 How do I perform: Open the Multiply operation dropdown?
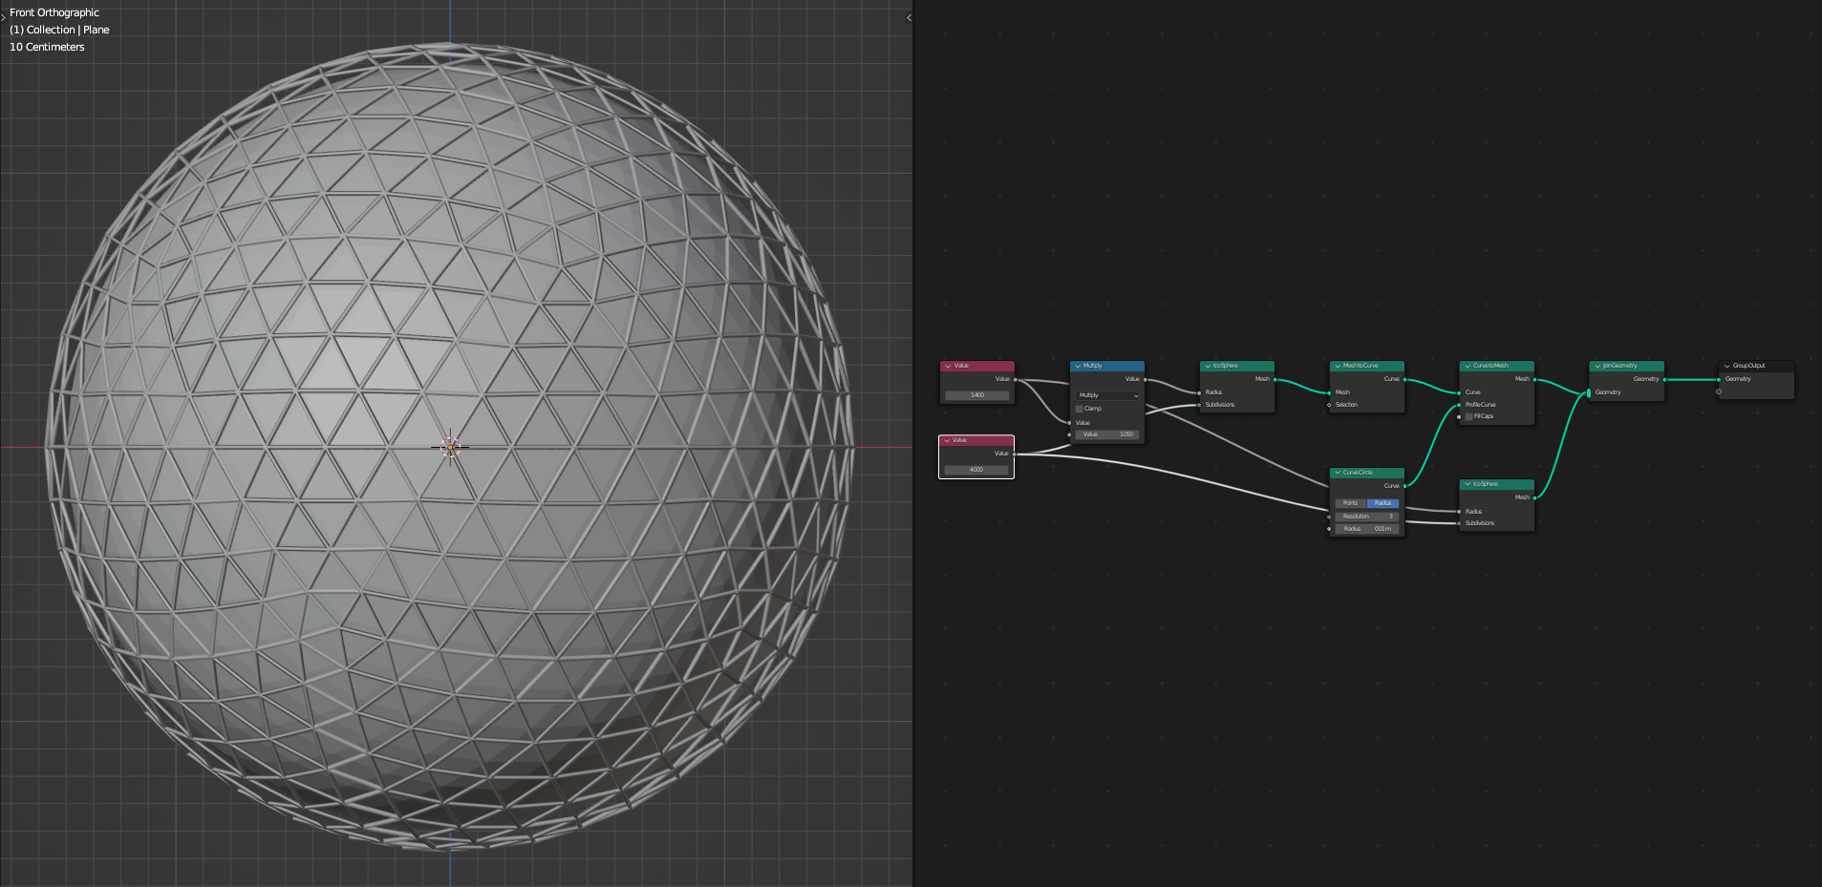point(1108,395)
